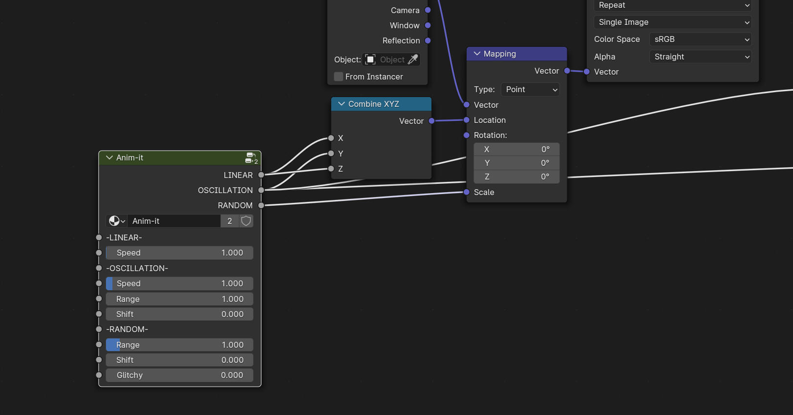793x415 pixels.
Task: Click the Anim-it user count button
Action: pyautogui.click(x=230, y=221)
